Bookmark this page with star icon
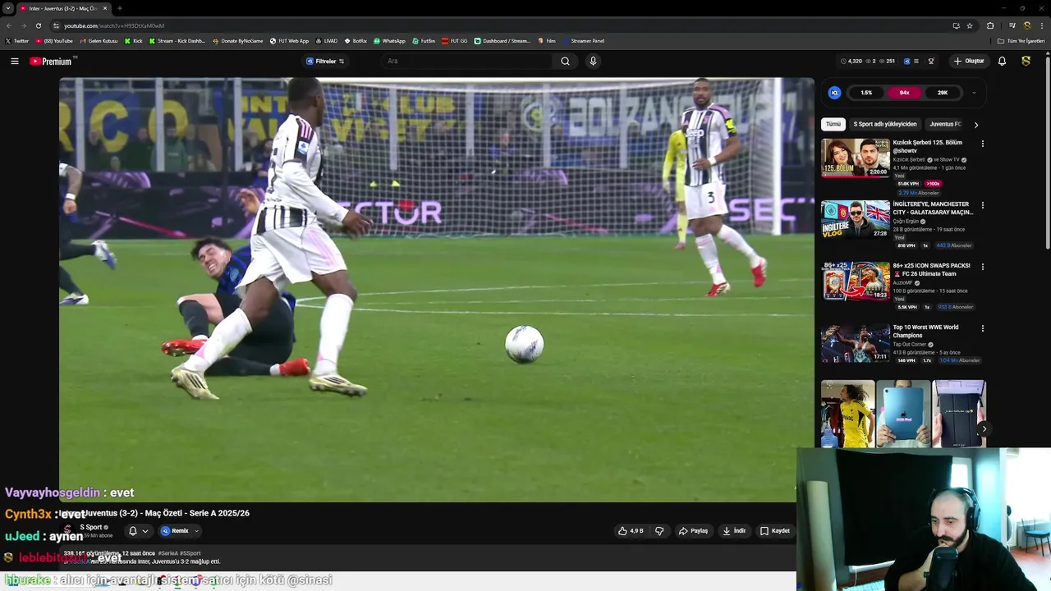Viewport: 1051px width, 591px height. (970, 25)
